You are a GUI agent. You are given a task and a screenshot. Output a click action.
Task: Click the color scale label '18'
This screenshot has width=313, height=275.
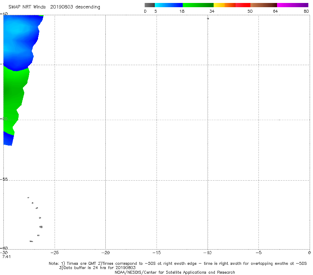click(182, 11)
